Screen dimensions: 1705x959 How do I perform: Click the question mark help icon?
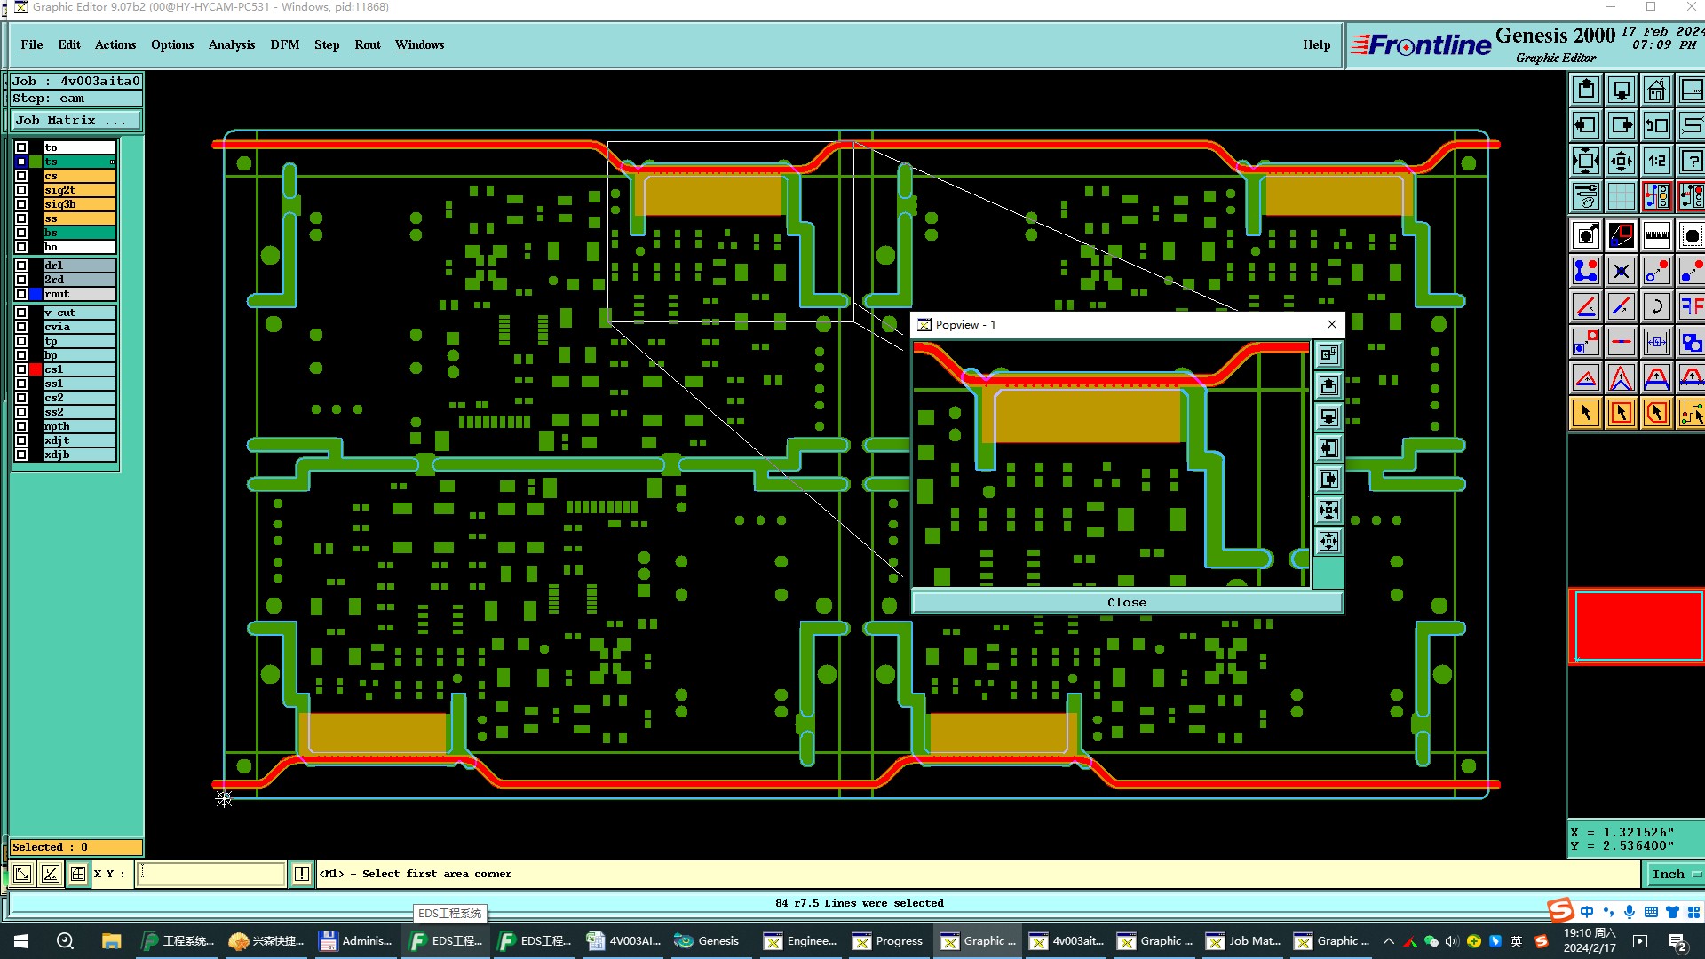(1691, 162)
